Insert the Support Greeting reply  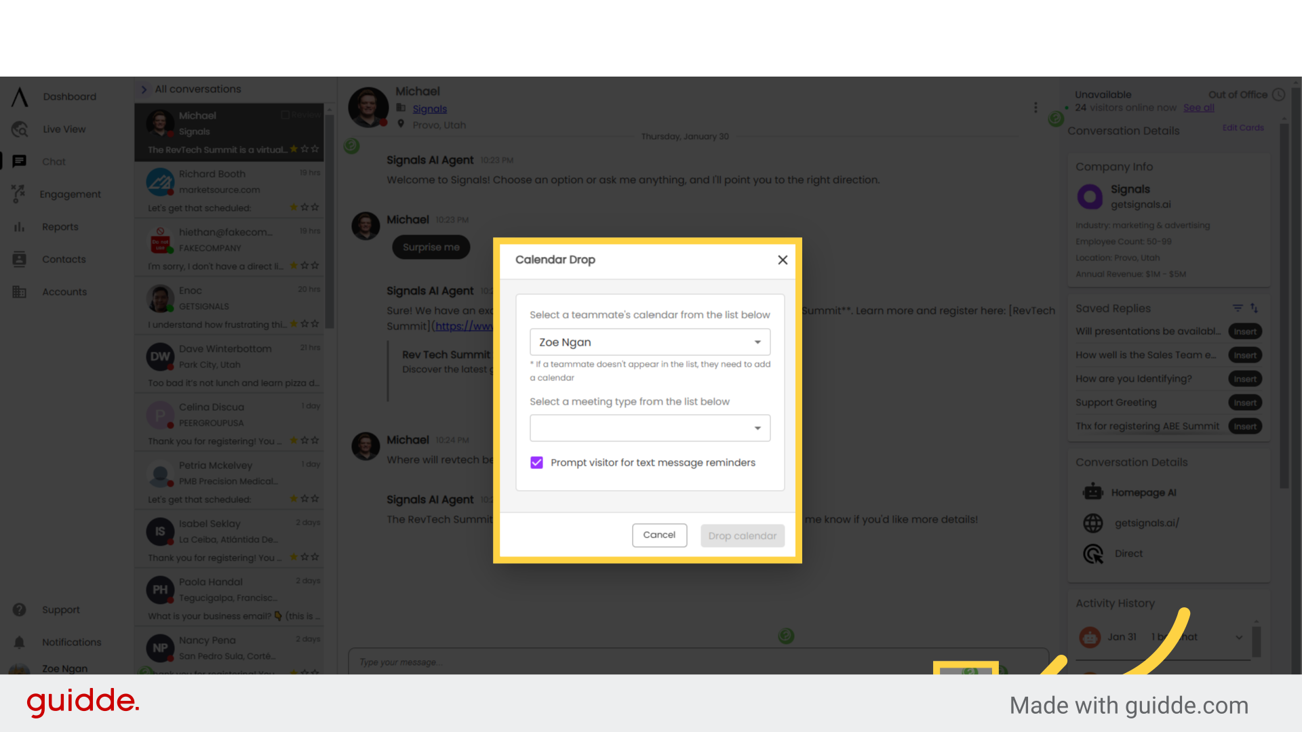tap(1245, 403)
